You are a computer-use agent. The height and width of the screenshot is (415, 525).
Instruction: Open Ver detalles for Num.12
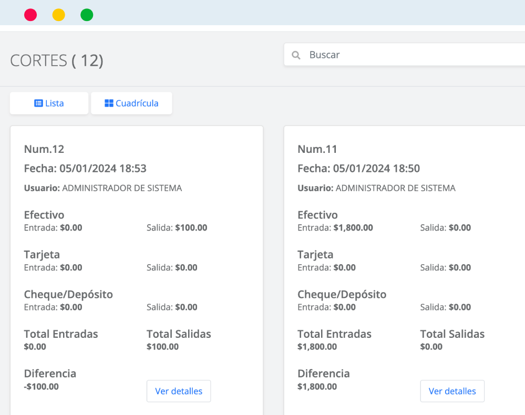tap(179, 391)
